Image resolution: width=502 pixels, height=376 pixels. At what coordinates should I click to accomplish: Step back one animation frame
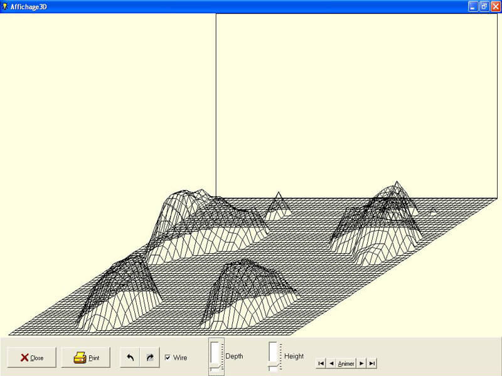point(331,363)
